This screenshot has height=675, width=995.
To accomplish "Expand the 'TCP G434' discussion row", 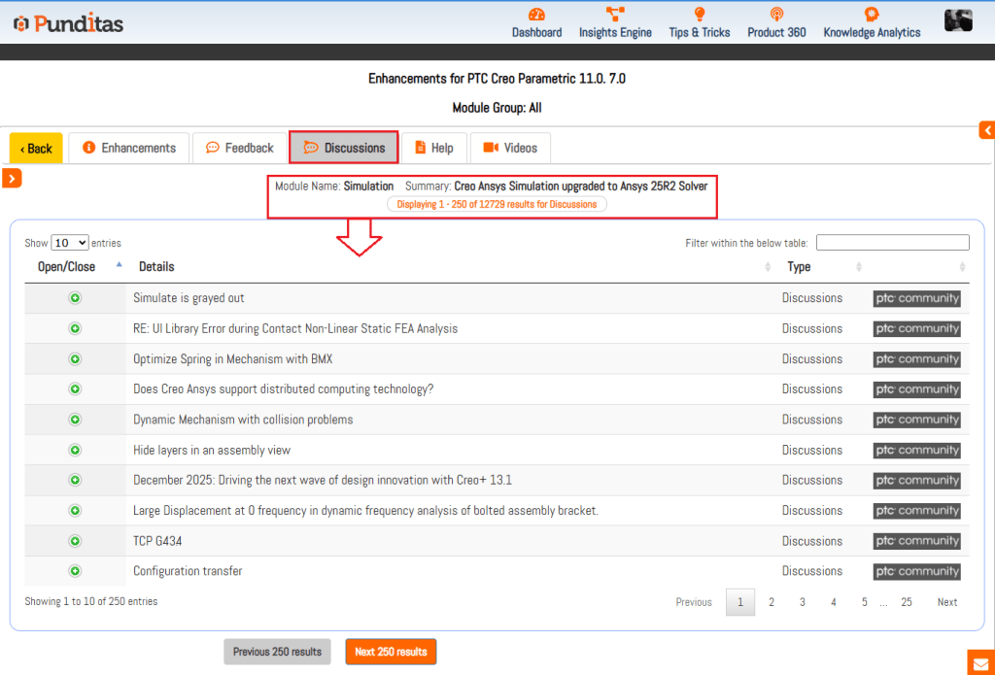I will coord(75,541).
